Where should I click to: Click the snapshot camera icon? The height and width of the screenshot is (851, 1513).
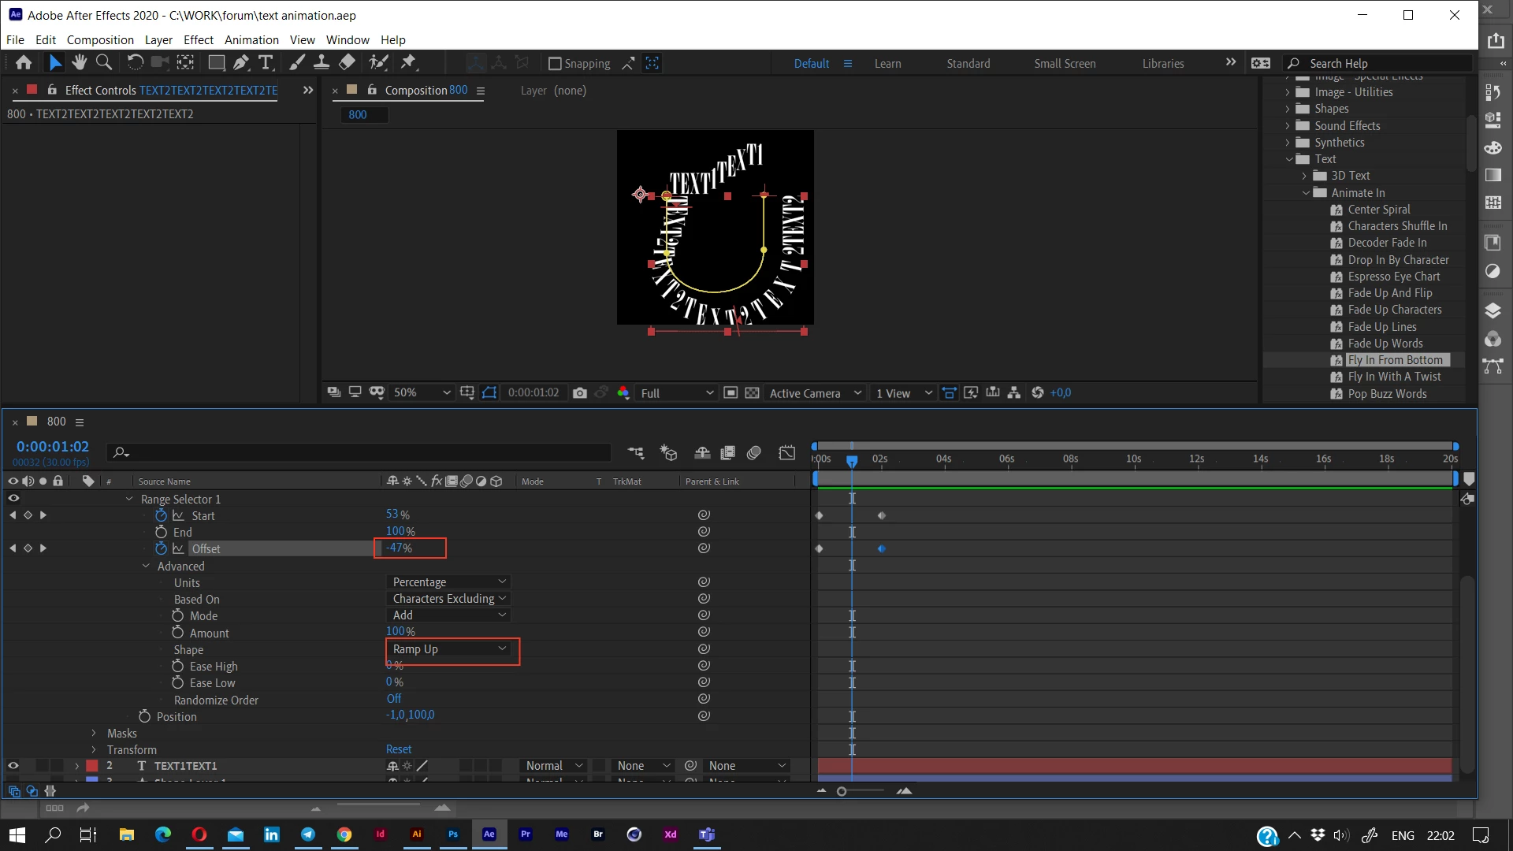pos(580,392)
